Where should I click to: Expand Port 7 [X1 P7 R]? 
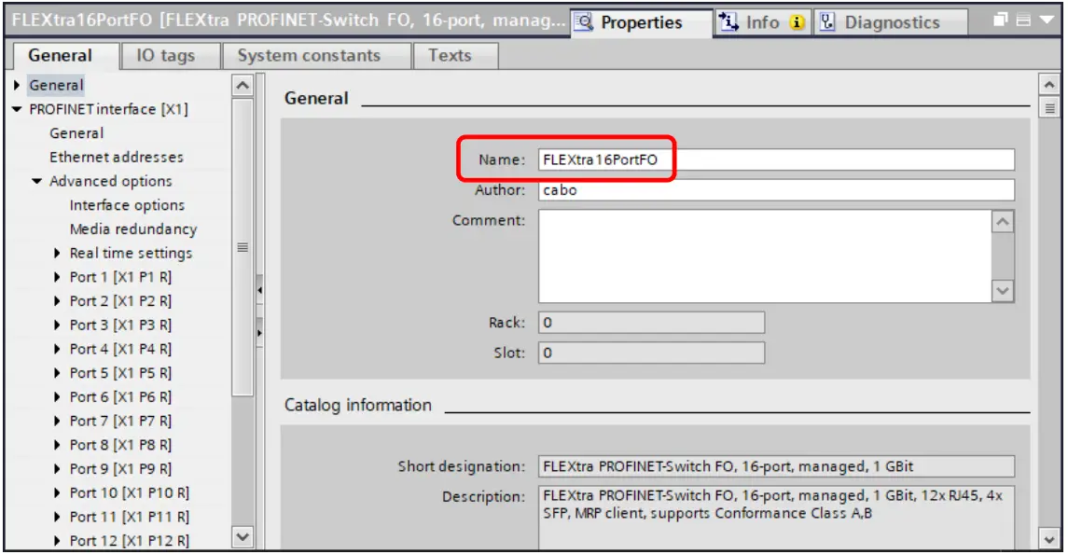tap(57, 422)
